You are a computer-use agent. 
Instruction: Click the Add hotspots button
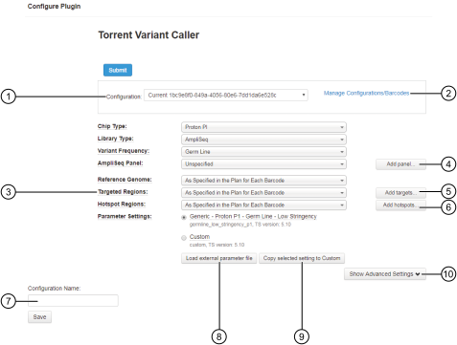coord(400,205)
